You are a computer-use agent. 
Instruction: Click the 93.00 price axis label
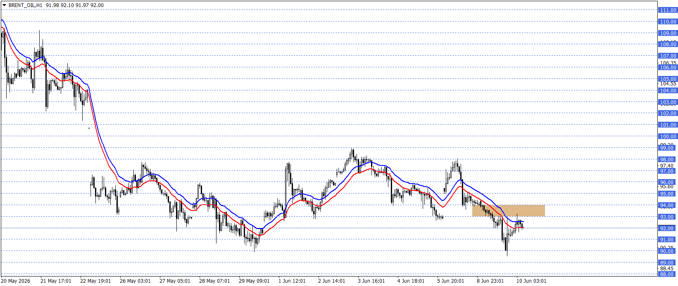coord(668,217)
